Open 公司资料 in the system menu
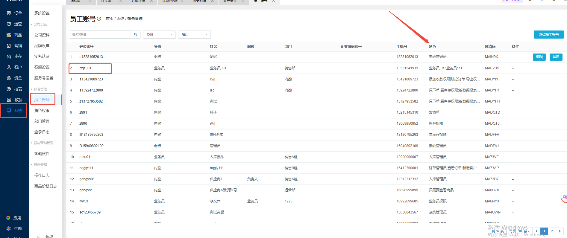 click(42, 35)
